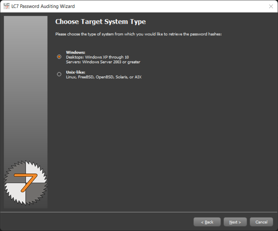Click the 'Choose Target System Type' heading
The image size is (278, 231).
click(100, 22)
